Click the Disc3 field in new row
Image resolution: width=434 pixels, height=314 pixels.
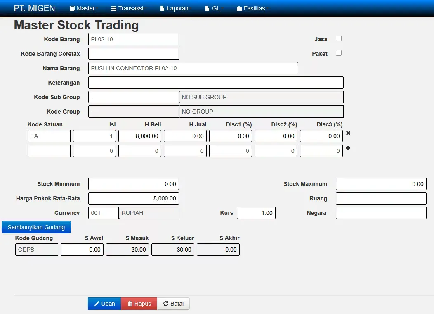(x=321, y=151)
